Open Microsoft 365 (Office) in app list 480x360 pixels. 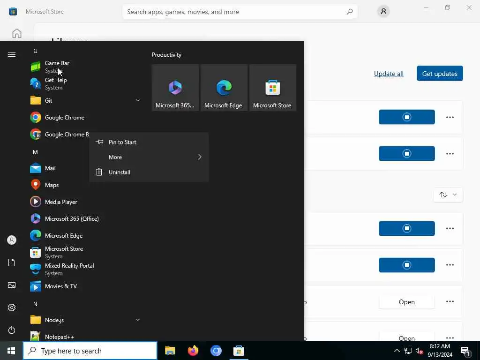click(x=85, y=218)
